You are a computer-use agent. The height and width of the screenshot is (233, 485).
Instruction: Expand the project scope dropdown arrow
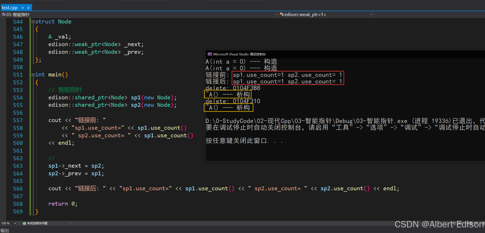point(276,15)
